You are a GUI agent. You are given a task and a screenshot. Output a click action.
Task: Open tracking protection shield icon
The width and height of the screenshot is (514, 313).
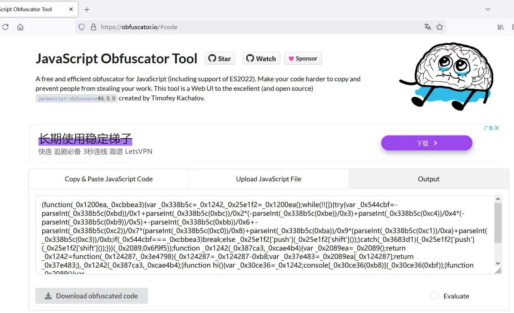point(82,27)
